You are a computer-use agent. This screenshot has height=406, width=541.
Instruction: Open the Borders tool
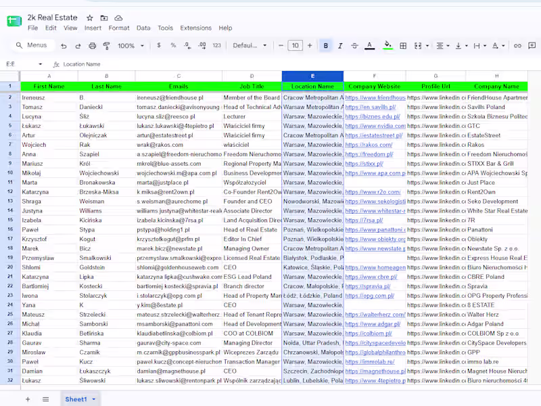pyautogui.click(x=403, y=45)
